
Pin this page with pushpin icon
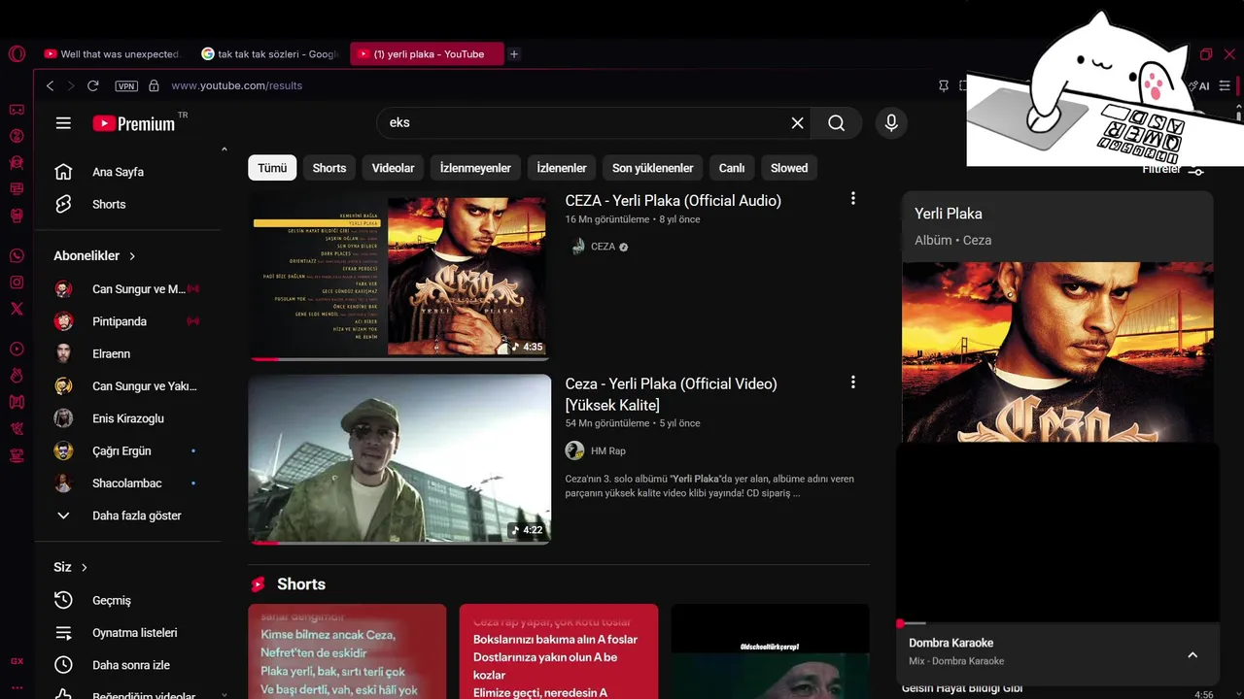[x=943, y=85]
